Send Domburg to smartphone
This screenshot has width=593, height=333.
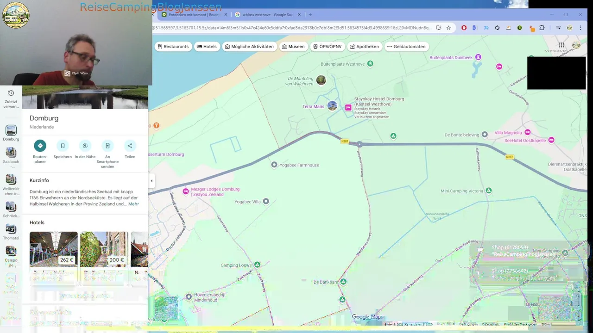click(107, 146)
